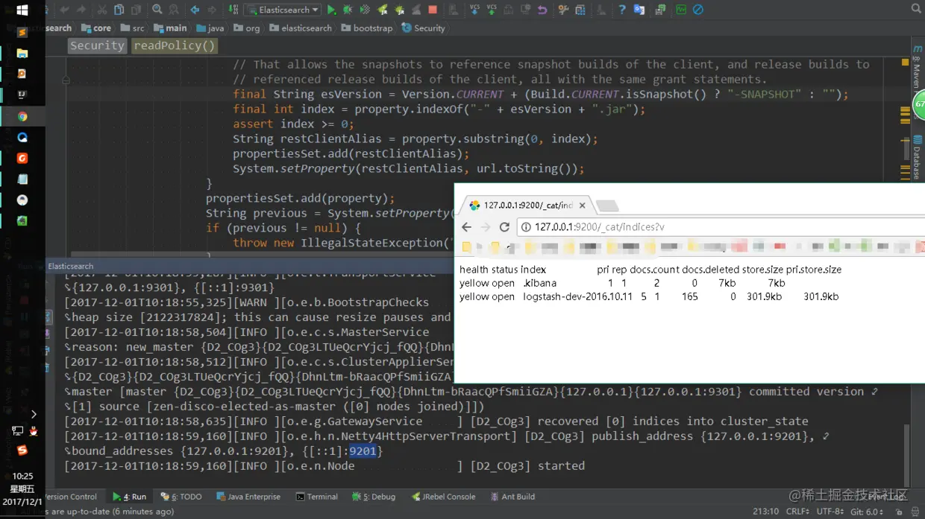Open the Ant Build tab
Image resolution: width=925 pixels, height=519 pixels.
tap(512, 497)
